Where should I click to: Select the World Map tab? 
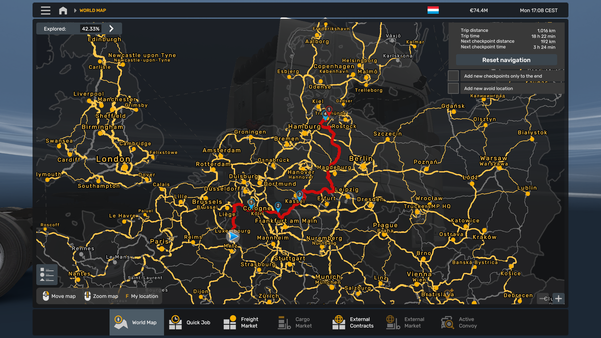pos(137,322)
